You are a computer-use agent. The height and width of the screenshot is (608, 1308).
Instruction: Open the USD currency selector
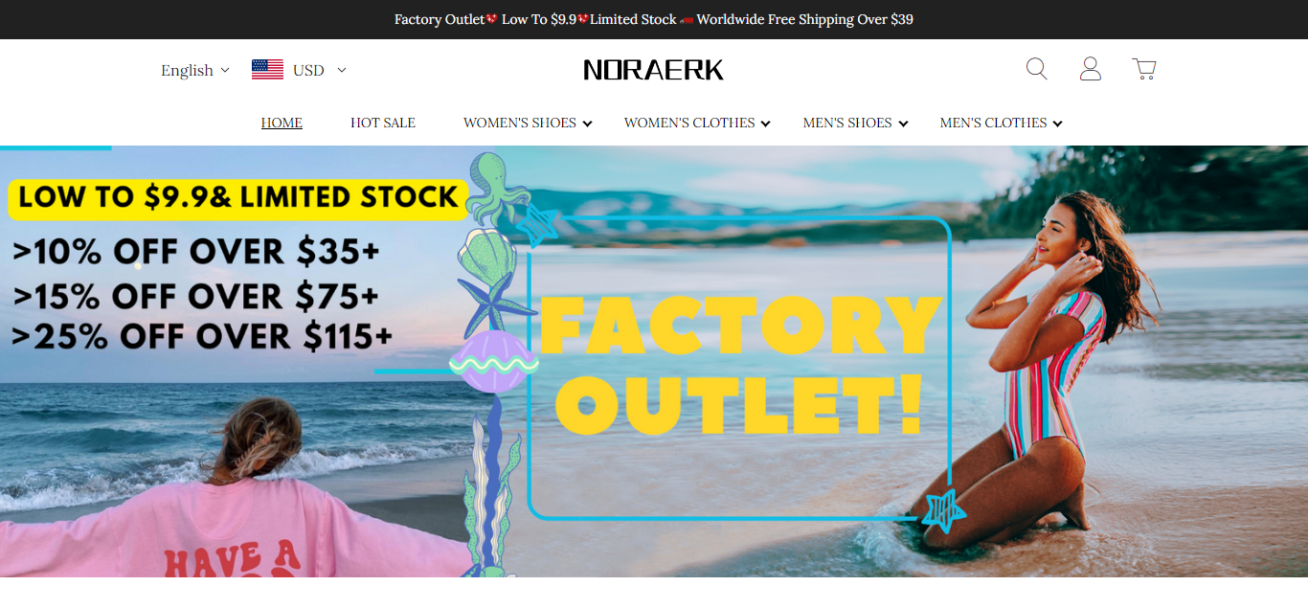[x=319, y=70]
